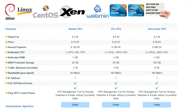The image size is (193, 110).
Task: Click the help icon beside Bandwidth (port speed)
Action: click(x=6, y=73)
